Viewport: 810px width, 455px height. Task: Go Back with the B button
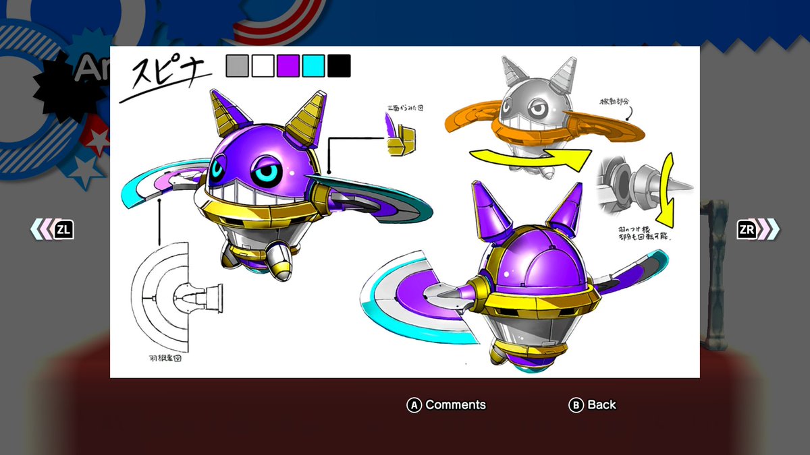click(592, 404)
